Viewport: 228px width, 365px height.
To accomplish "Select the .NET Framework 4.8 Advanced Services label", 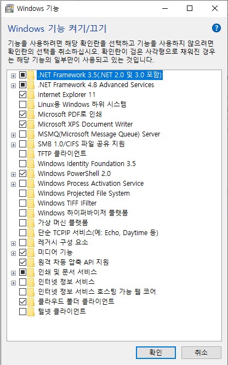I will (96, 85).
